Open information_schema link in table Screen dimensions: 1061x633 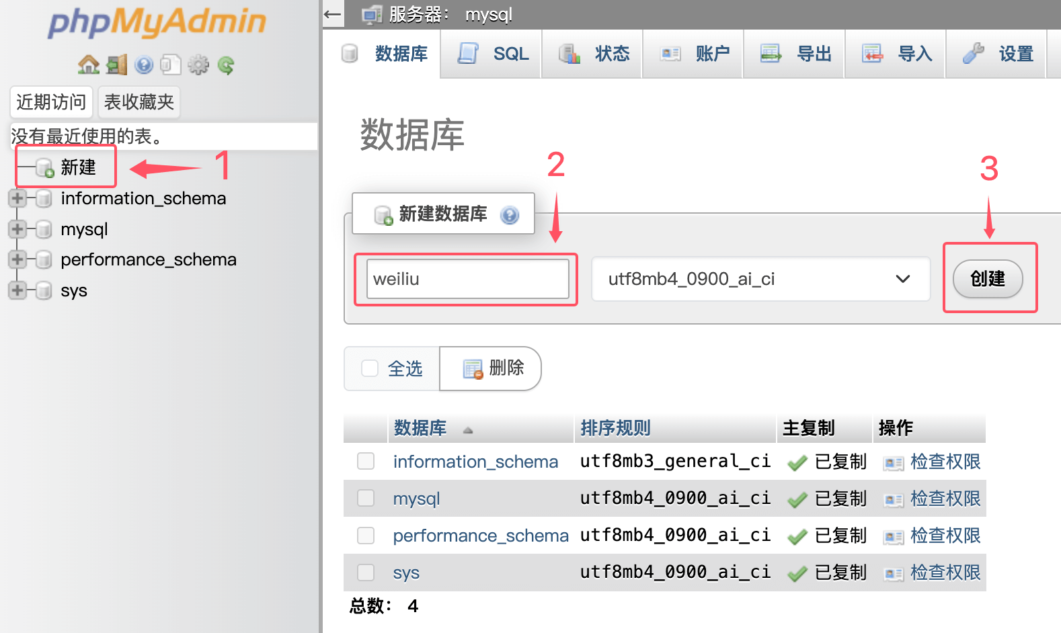tap(475, 462)
